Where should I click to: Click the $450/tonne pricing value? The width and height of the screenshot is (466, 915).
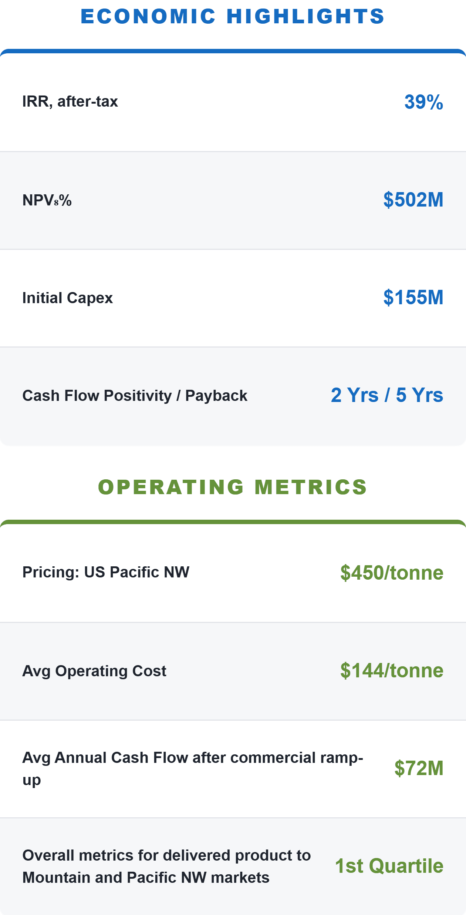[x=392, y=573]
